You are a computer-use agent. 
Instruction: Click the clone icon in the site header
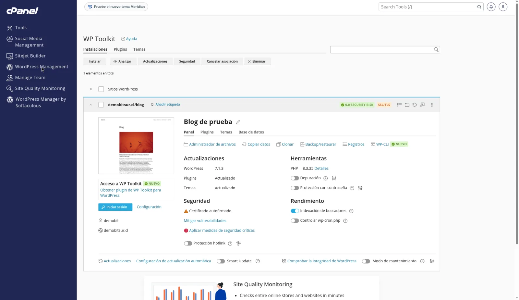point(422,105)
